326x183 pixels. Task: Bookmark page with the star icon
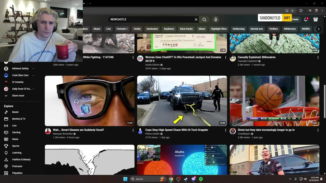(292, 11)
